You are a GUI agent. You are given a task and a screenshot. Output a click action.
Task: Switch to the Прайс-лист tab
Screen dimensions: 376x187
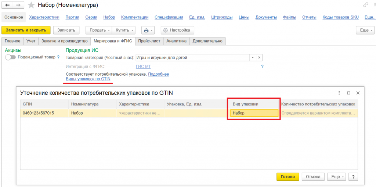pos(149,41)
